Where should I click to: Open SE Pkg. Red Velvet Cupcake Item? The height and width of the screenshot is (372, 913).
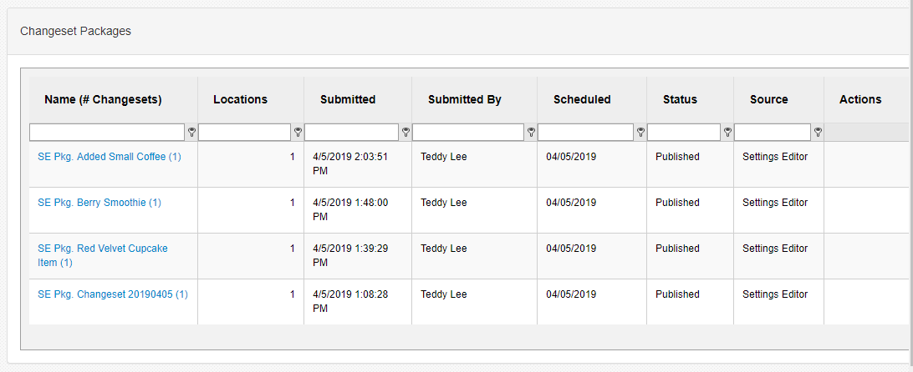click(103, 255)
